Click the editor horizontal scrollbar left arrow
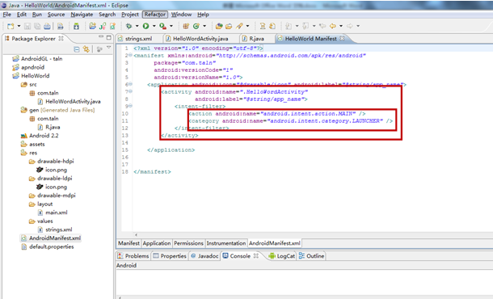 point(136,234)
